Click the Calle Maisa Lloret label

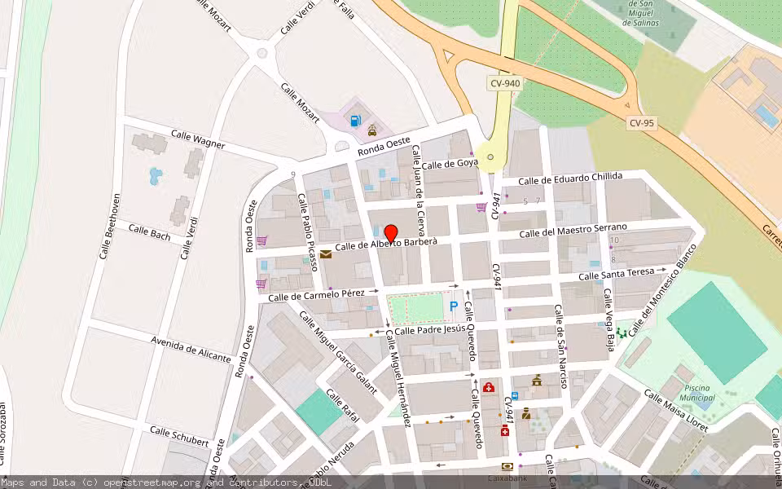pos(676,410)
